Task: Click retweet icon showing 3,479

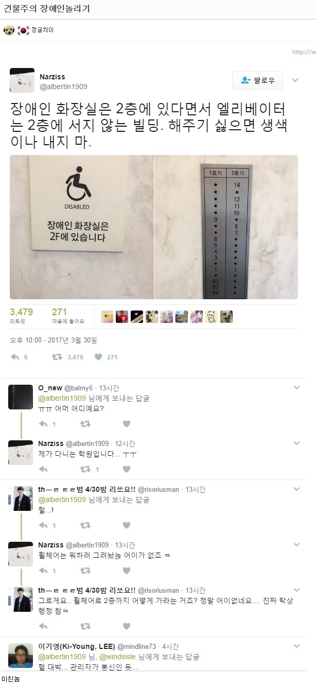Action: [x=57, y=357]
